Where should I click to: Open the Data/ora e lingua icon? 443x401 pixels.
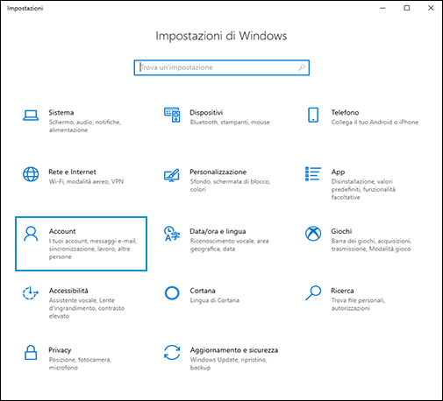click(x=172, y=234)
